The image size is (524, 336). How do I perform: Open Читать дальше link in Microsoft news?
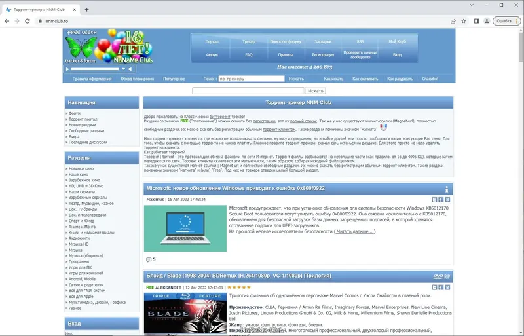354,231
